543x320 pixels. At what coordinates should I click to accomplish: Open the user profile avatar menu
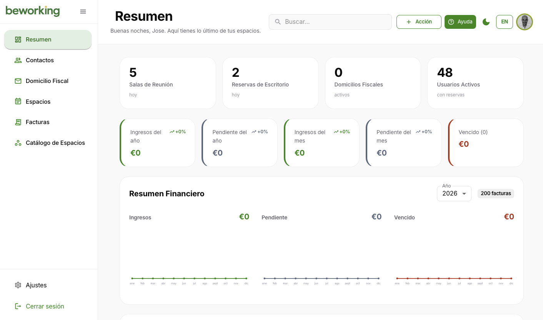point(524,22)
